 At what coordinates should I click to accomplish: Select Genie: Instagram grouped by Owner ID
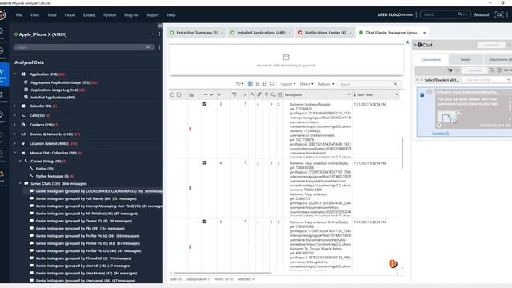pos(84,221)
